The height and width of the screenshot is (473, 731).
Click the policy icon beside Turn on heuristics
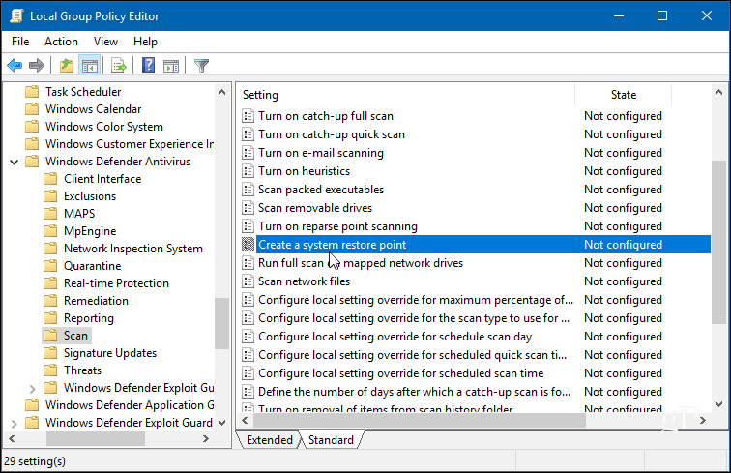point(248,171)
